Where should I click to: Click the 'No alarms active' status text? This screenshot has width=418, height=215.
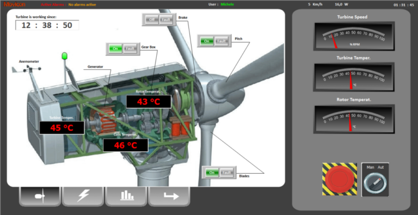pyautogui.click(x=82, y=5)
